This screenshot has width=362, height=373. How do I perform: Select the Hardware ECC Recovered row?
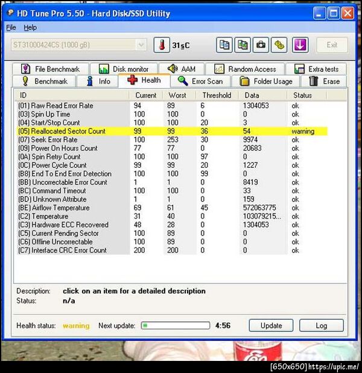(x=172, y=225)
